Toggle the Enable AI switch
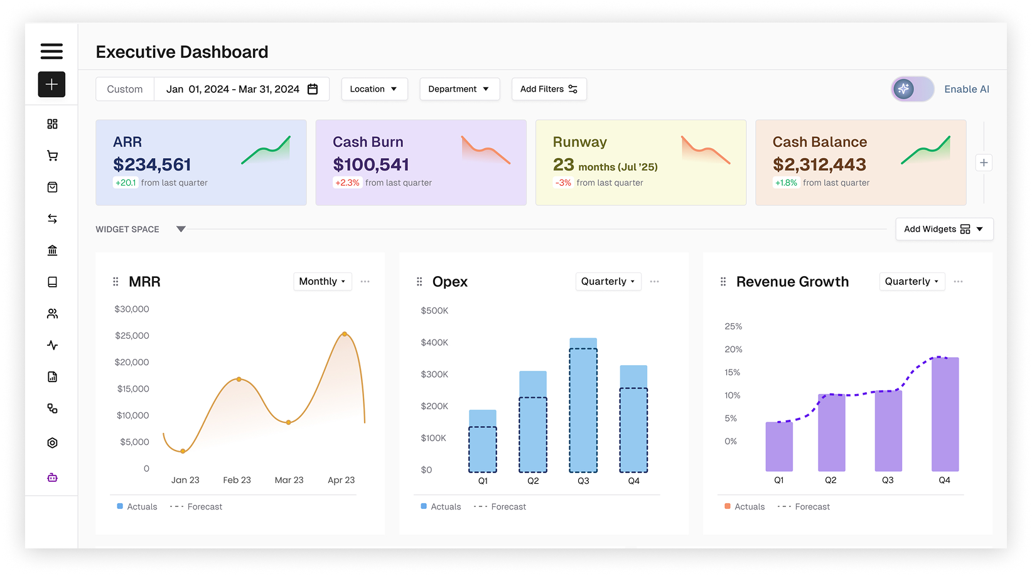Image resolution: width=1032 pixels, height=576 pixels. pos(912,89)
